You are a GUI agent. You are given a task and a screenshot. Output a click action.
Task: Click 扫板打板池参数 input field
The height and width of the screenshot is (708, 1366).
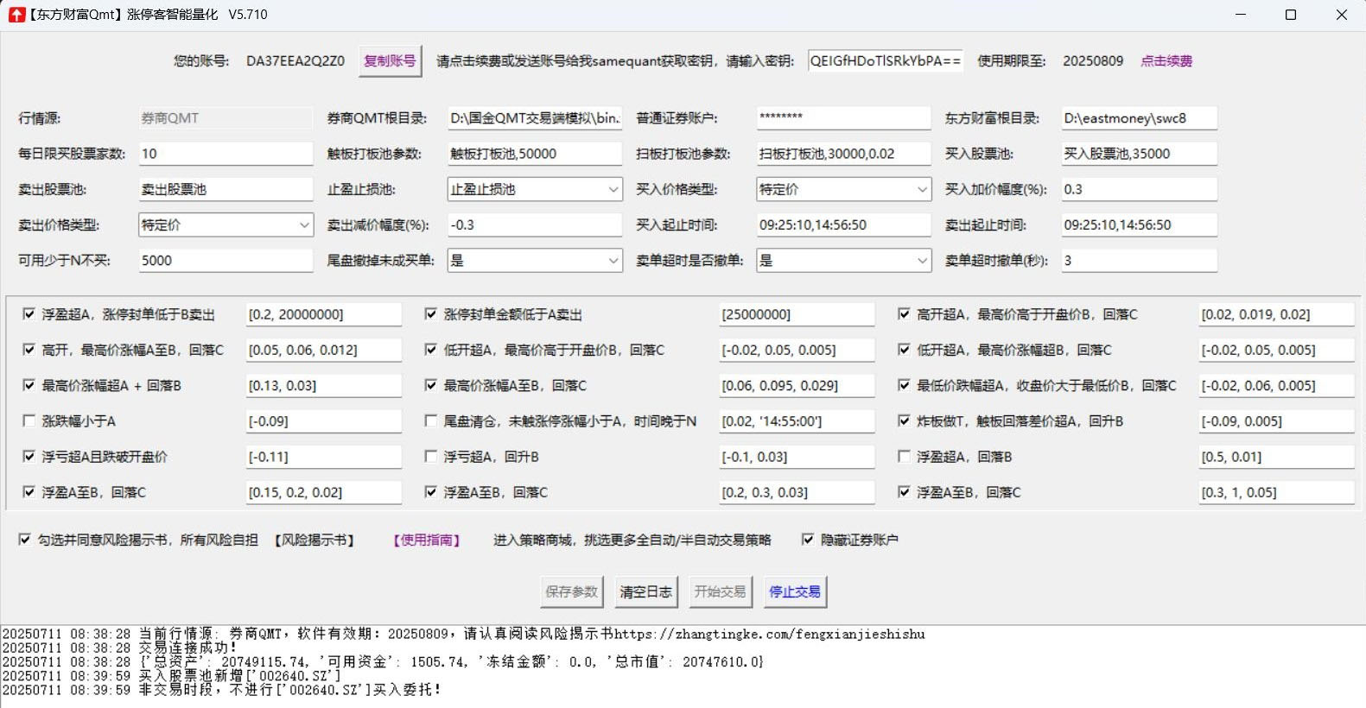844,154
